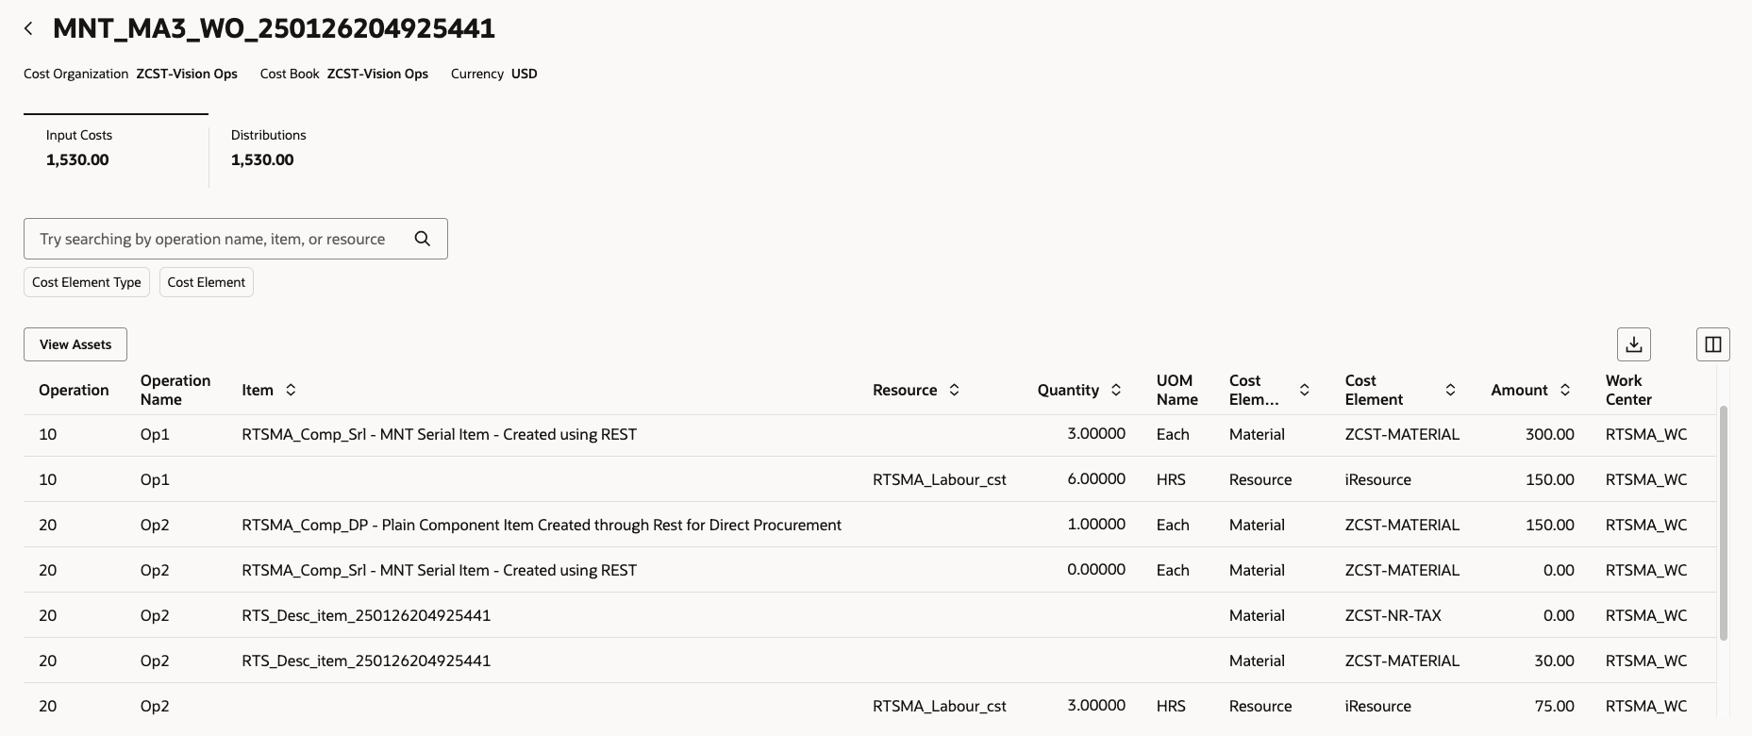
Task: Switch to the Distributions tab
Action: tap(268, 146)
